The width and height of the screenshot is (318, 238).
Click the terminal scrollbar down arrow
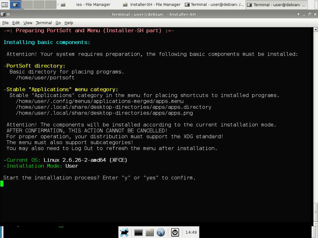(x=316, y=224)
